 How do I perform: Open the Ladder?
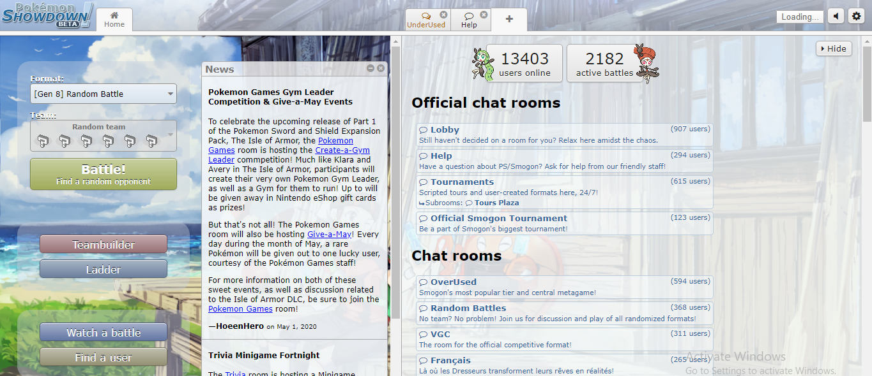point(103,270)
